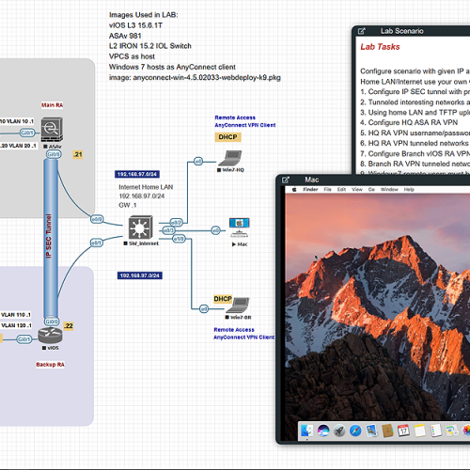Click the DHCP label above Win7-BR
This screenshot has height=470, width=470.
pos(223,299)
